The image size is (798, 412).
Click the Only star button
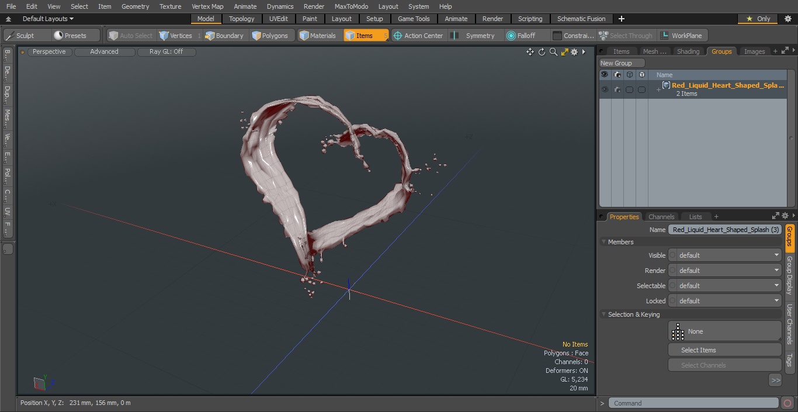click(x=758, y=19)
